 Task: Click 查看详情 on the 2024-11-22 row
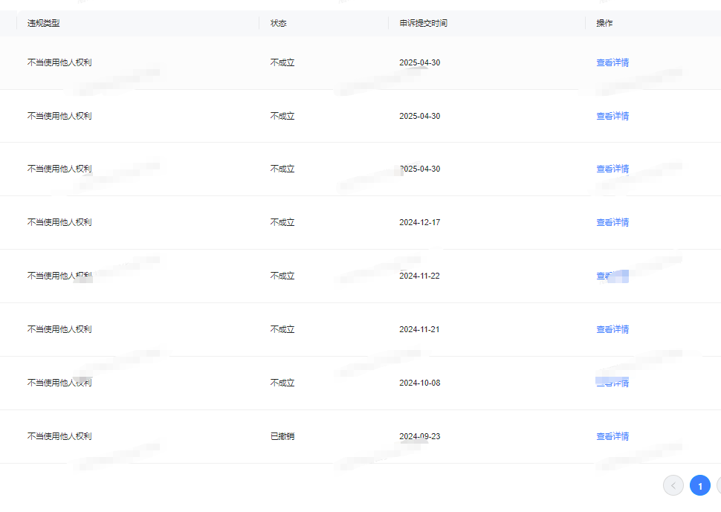click(612, 276)
